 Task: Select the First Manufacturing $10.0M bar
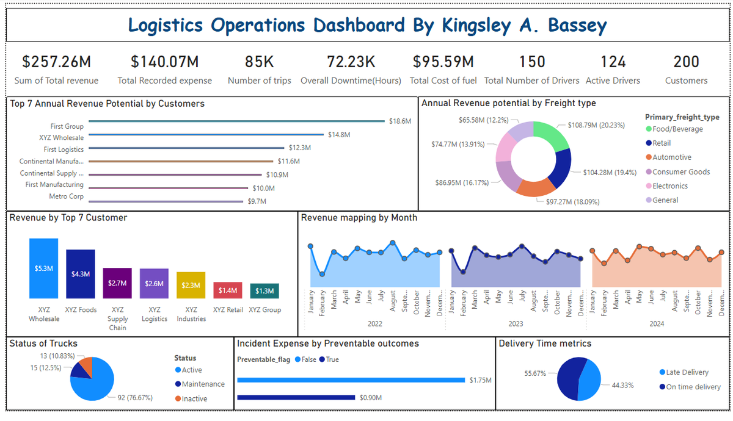pyautogui.click(x=169, y=188)
